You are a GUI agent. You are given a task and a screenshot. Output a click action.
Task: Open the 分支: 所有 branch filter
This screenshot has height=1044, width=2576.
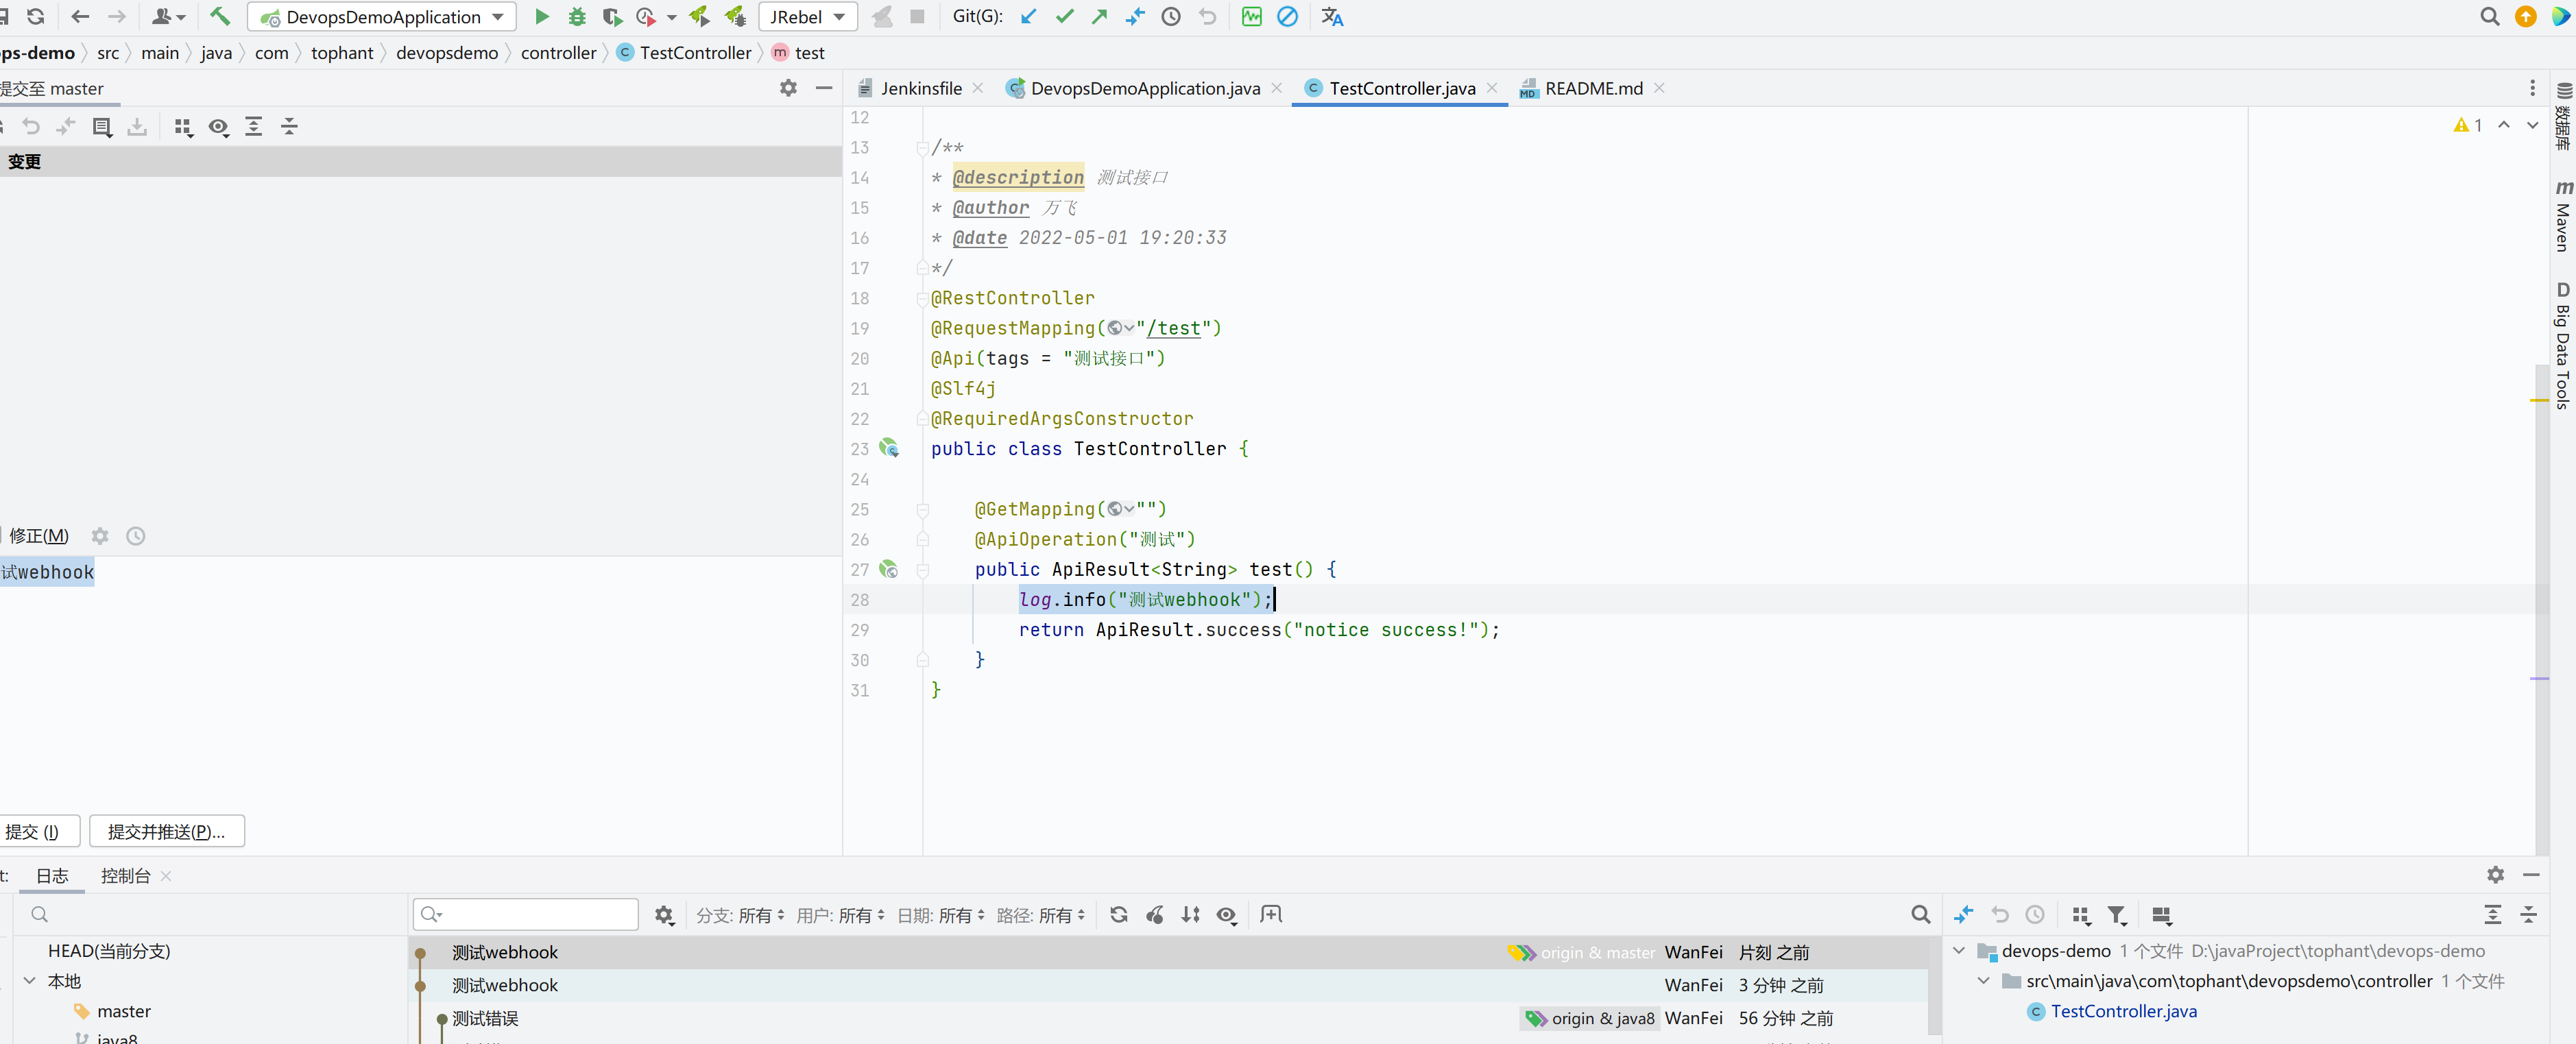point(740,915)
